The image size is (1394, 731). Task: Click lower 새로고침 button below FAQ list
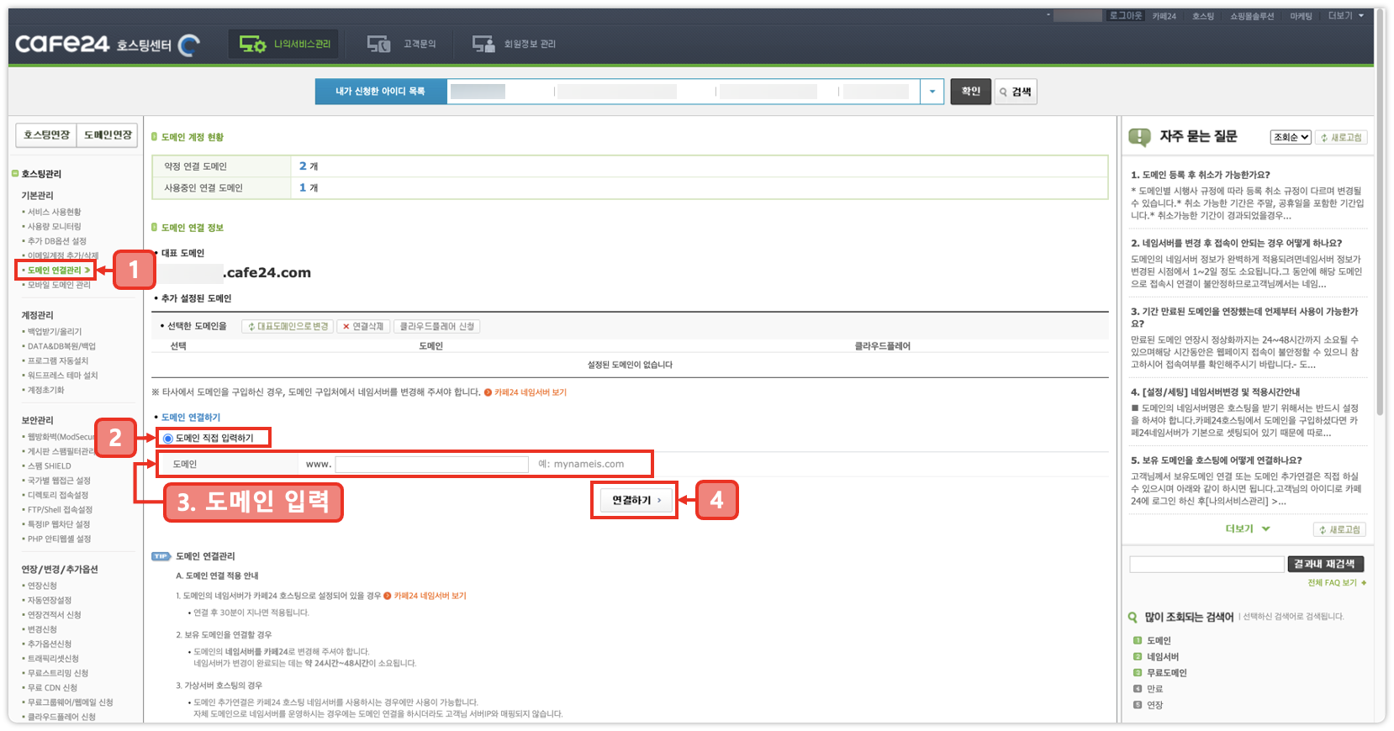pos(1340,529)
